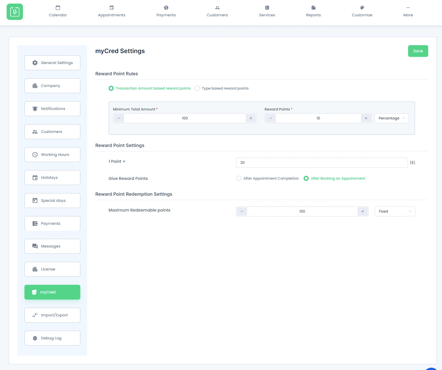Expand the More menu in the navbar
442x370 pixels.
point(408,11)
